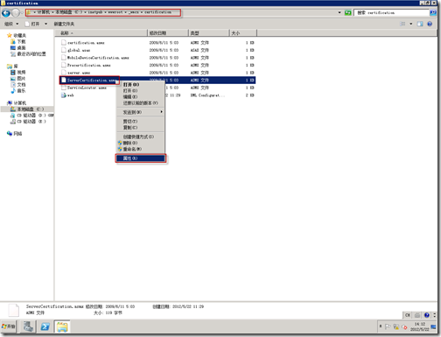Click the green Refresh button beside address bar
Screen dimensions: 441x337
point(347,13)
